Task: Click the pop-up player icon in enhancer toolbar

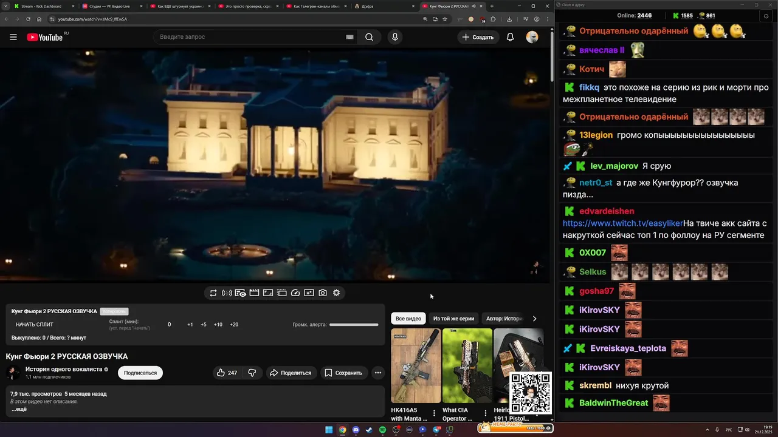Action: coord(268,293)
